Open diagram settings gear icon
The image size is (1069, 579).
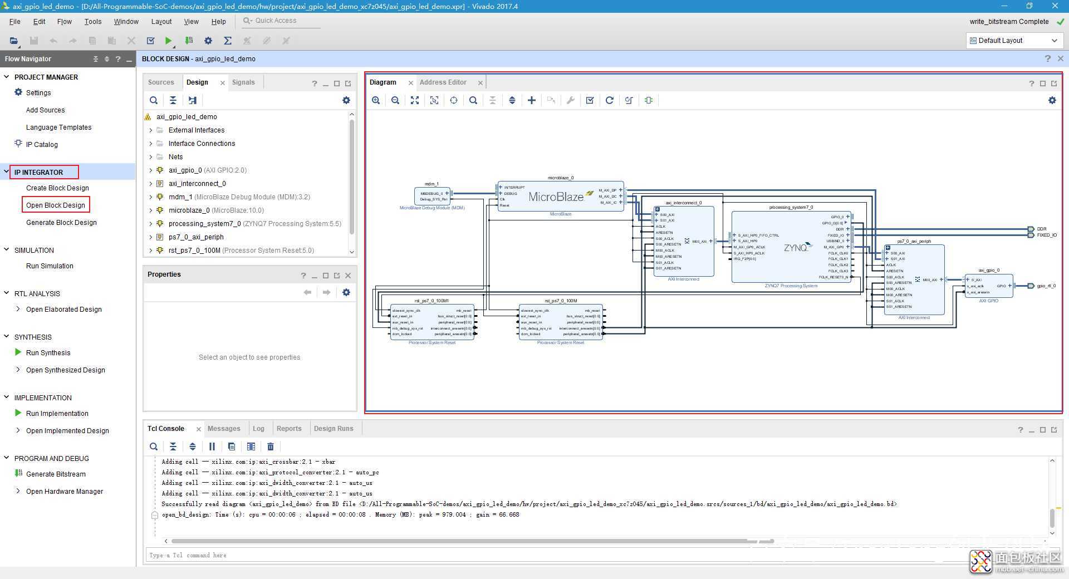coord(1052,100)
